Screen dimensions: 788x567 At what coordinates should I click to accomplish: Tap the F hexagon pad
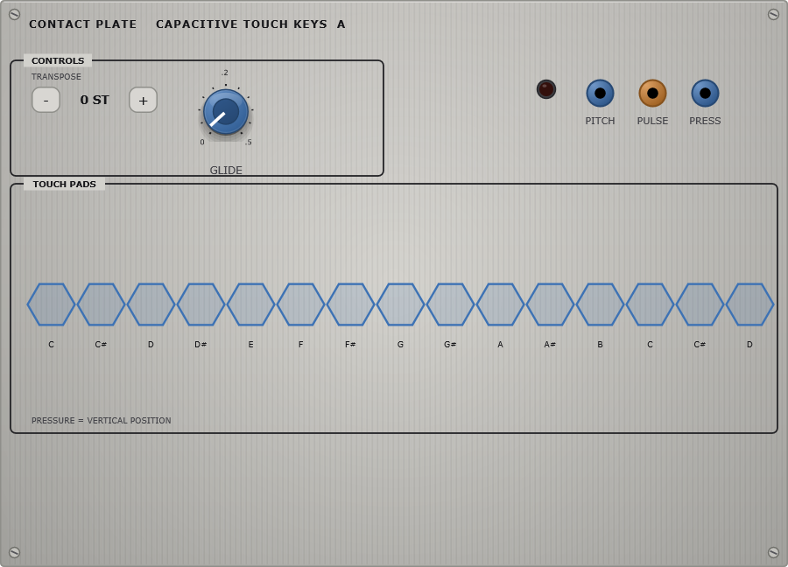[300, 304]
